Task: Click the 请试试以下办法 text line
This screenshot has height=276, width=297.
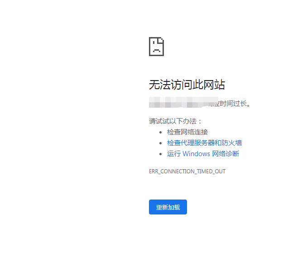Action: 175,121
